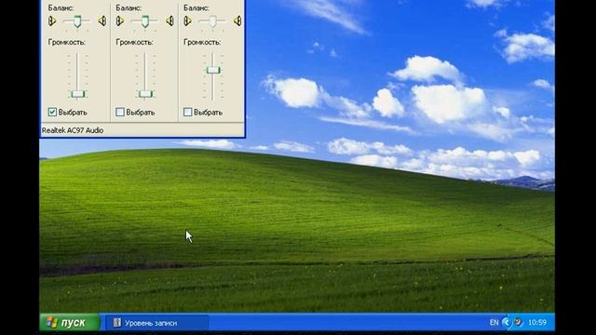Image resolution: width=596 pixels, height=335 pixels.
Task: Click left speaker icon in ticked column's balance
Action: coord(52,21)
